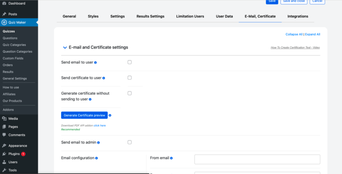Open the Settings tab

click(x=118, y=16)
